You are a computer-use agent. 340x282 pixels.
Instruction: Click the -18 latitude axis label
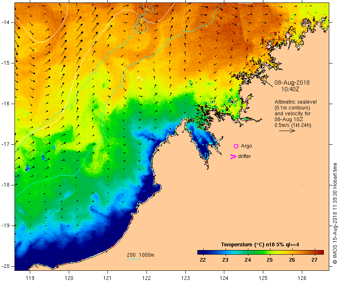click(5, 185)
